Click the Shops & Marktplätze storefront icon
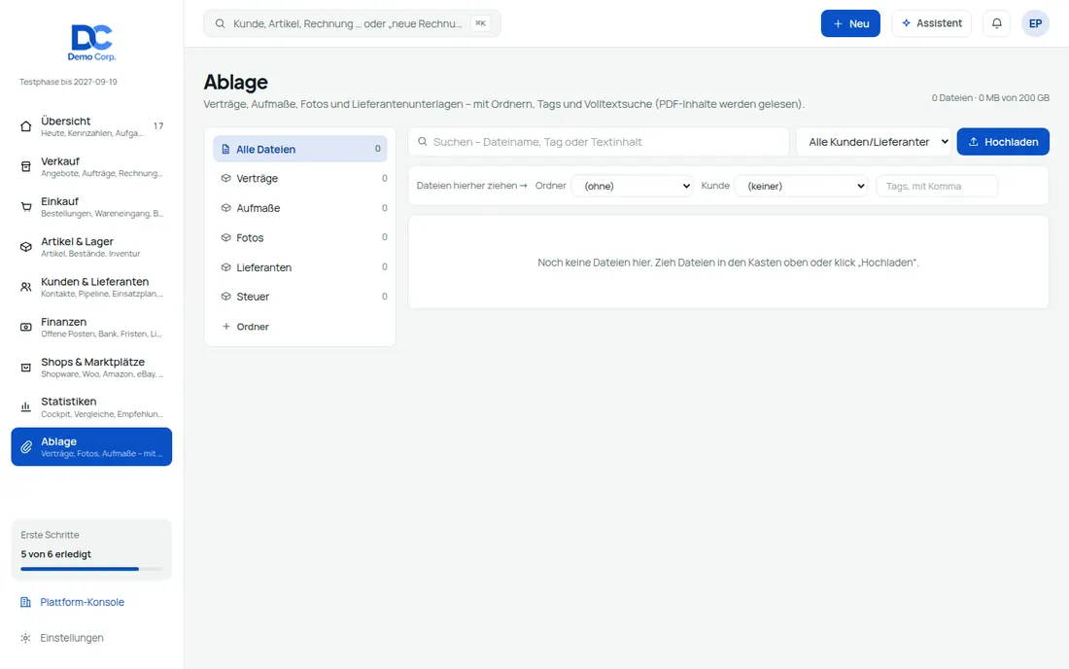1069x669 pixels. coord(26,368)
